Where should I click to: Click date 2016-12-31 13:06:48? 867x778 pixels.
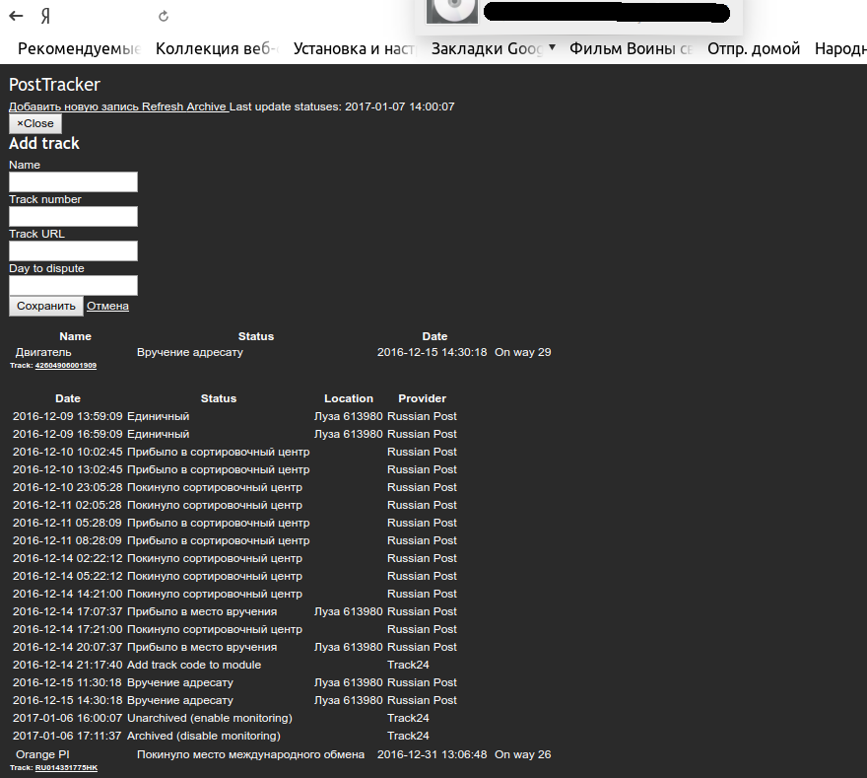tap(432, 754)
